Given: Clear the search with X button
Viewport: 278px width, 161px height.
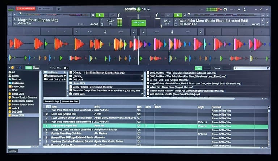Looking at the screenshot, I should pos(268,68).
